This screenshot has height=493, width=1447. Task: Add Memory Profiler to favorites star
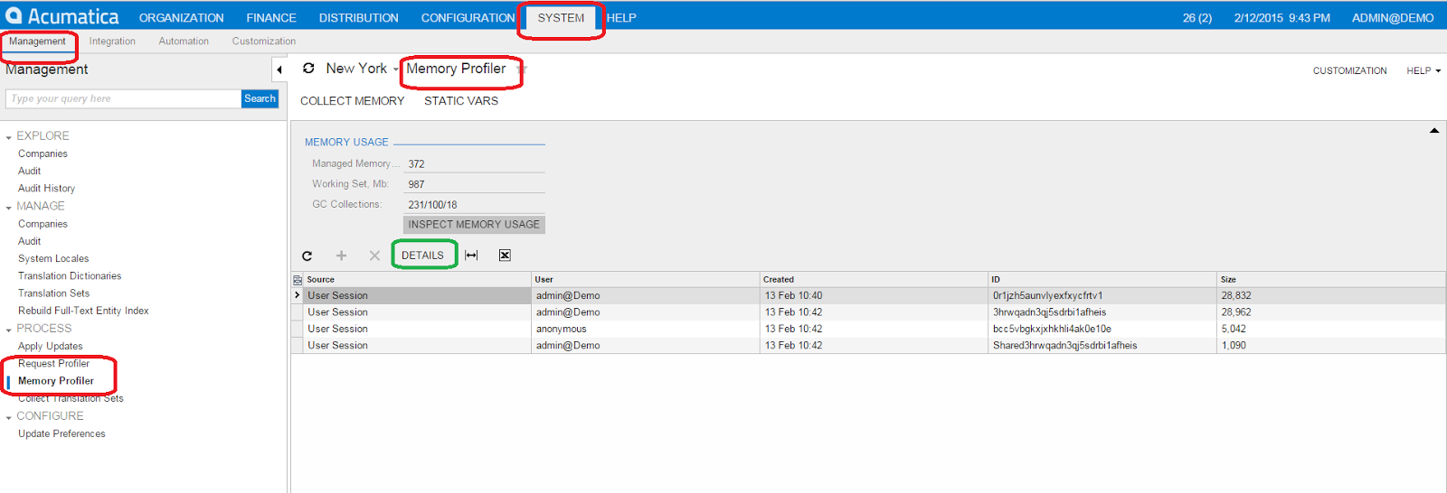522,69
